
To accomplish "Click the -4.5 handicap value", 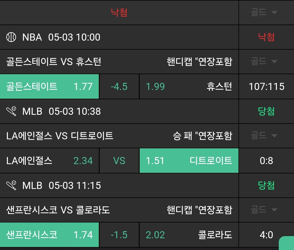I will 119,86.
